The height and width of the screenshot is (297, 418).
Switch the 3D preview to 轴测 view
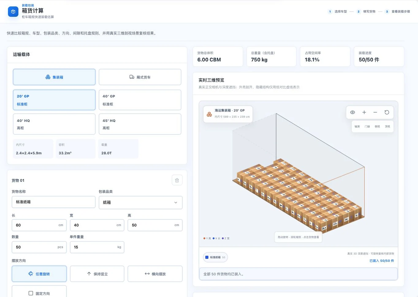357,127
